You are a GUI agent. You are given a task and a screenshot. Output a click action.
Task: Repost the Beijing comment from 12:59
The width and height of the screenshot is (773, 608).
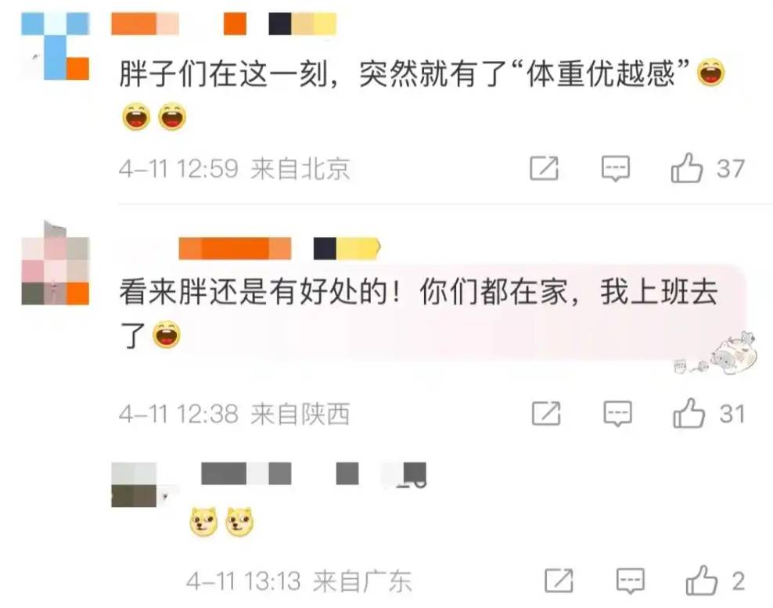coord(545,168)
